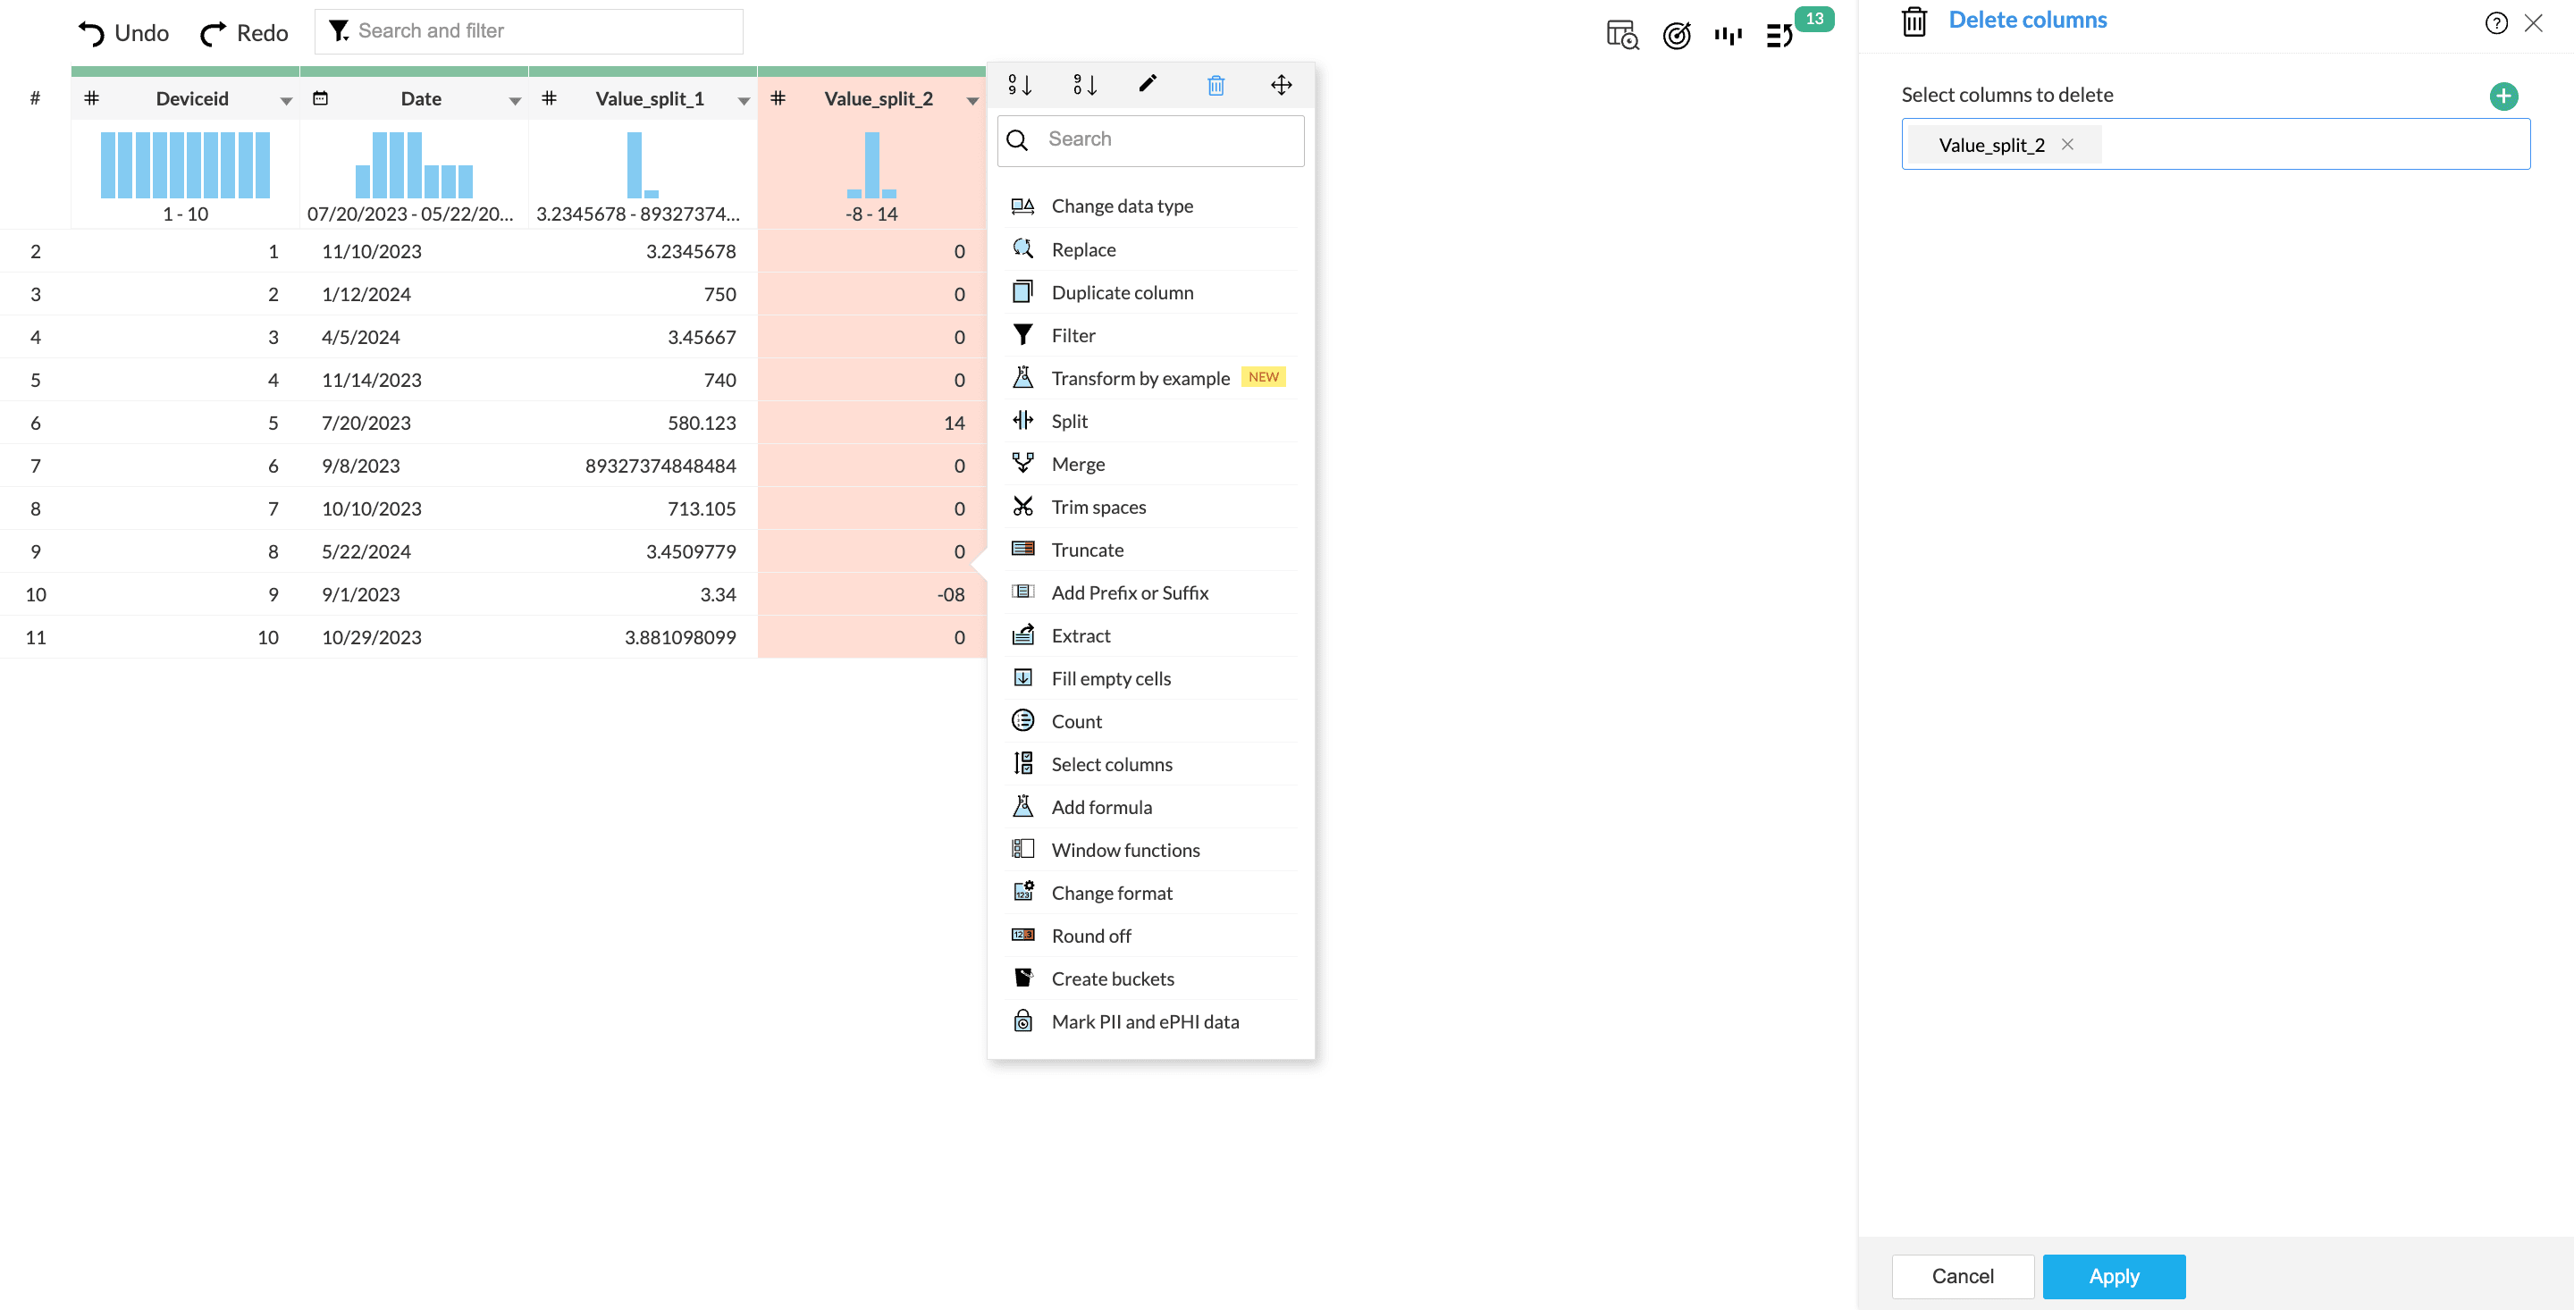Remove the Value_split_2 tag from selection
The height and width of the screenshot is (1310, 2574).
[x=2067, y=145]
